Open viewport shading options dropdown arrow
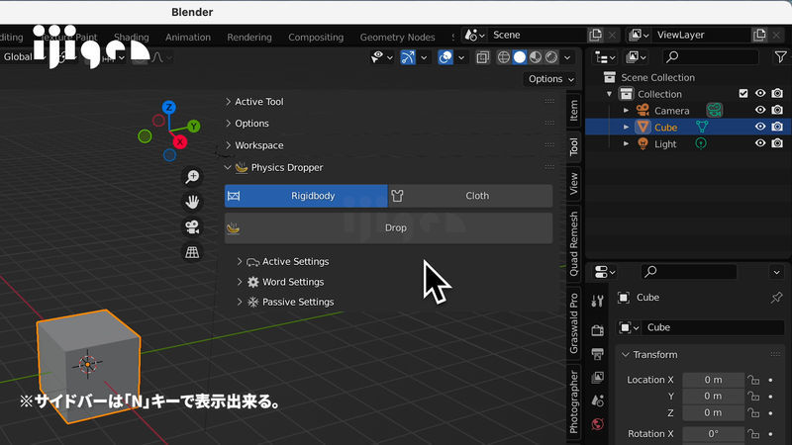Image resolution: width=792 pixels, height=445 pixels. tap(567, 57)
